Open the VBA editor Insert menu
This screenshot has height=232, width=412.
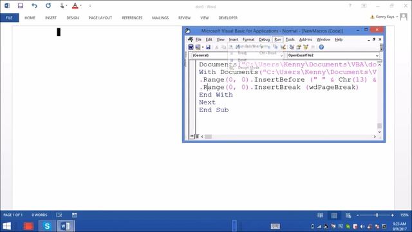pos(233,39)
